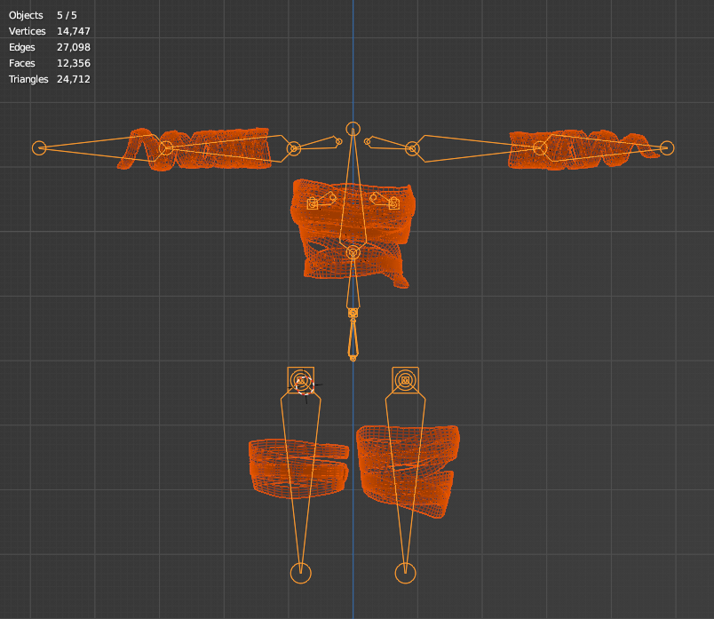Click the Faces 12,356 statistic
Viewport: 714px width, 619px height.
[50, 63]
